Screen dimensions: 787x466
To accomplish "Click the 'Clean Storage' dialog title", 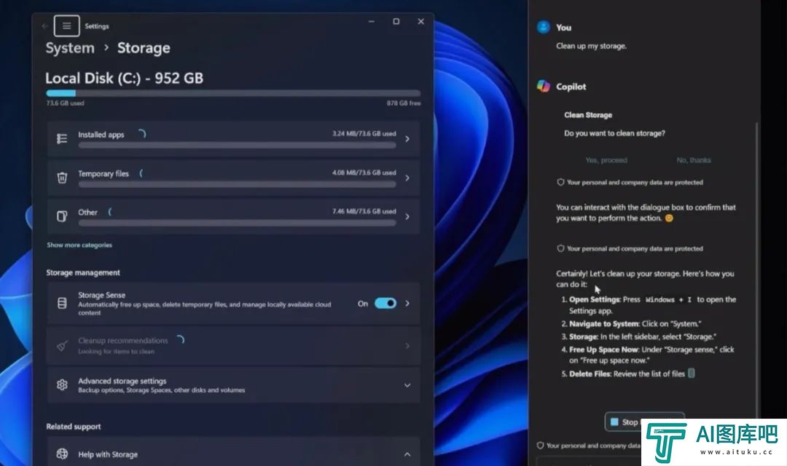I will 588,115.
